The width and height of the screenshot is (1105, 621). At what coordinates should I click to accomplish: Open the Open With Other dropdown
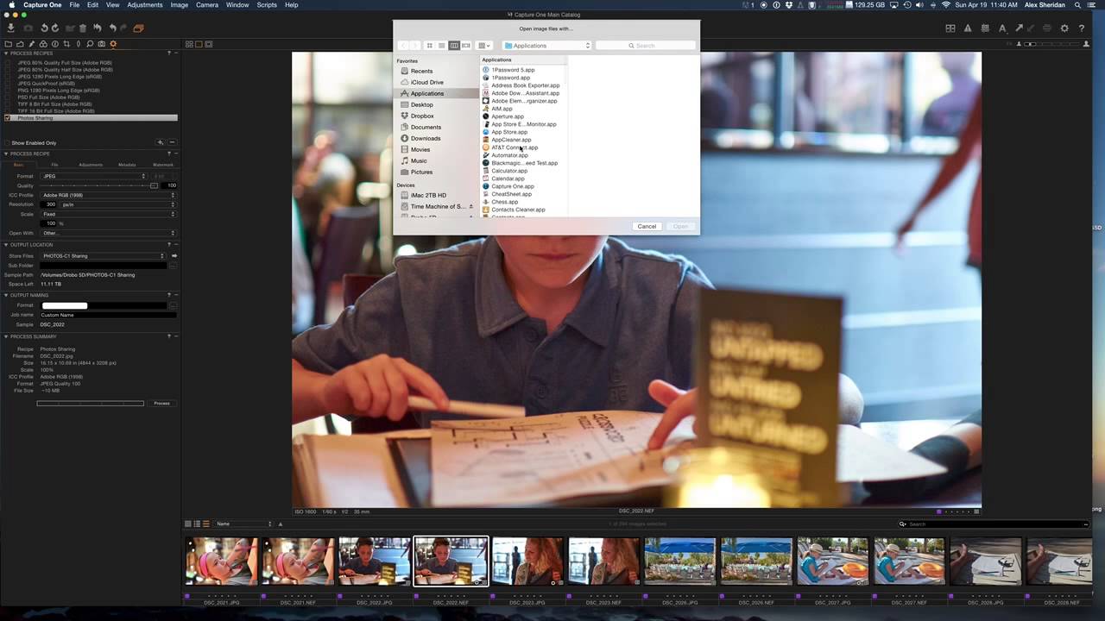click(108, 233)
